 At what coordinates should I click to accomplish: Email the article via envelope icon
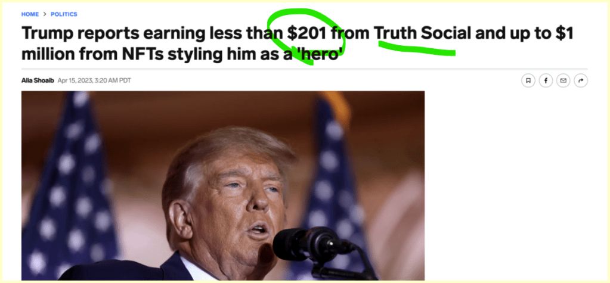pos(563,80)
